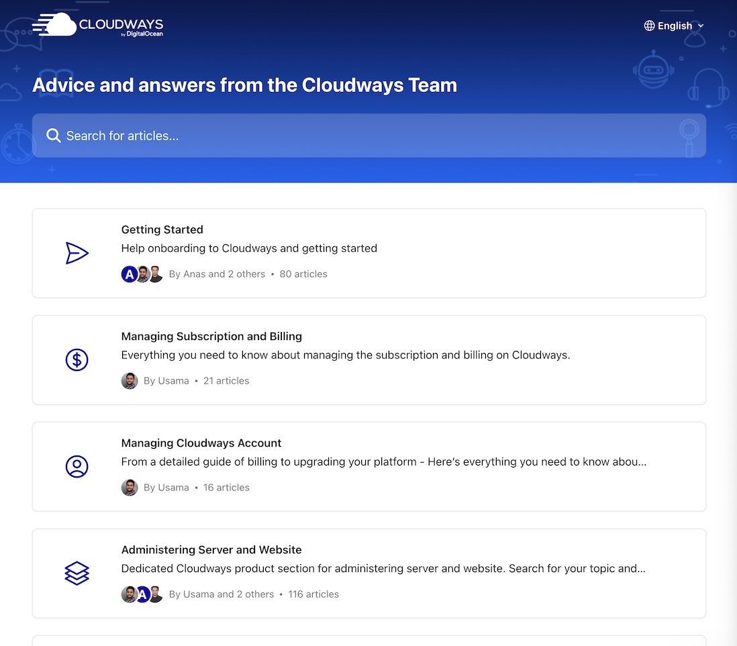Click 'Everything you need to know' billing description
This screenshot has height=646, width=737.
pyautogui.click(x=346, y=355)
